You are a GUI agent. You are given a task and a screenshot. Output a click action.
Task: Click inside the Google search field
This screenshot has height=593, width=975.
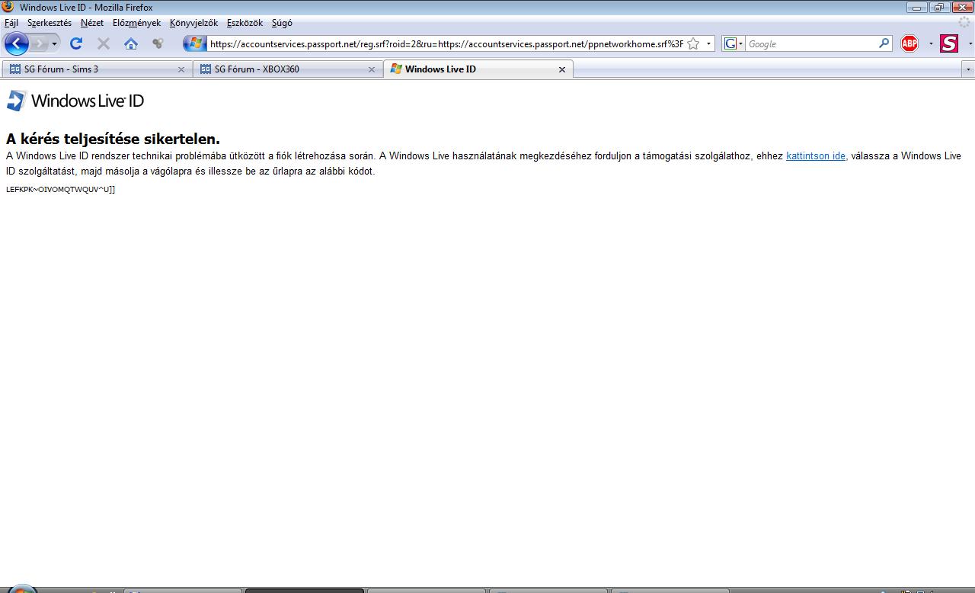[811, 43]
